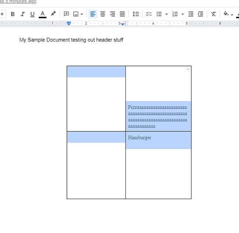This screenshot has width=239, height=233.
Task: Select the highlight color marker icon
Action: pos(53,14)
